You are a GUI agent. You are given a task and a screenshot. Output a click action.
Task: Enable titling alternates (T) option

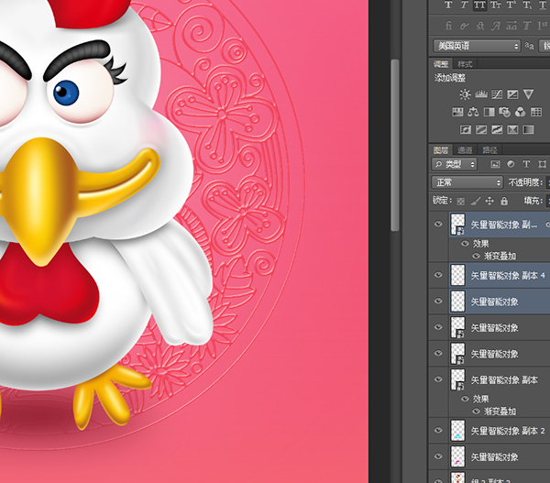(527, 26)
